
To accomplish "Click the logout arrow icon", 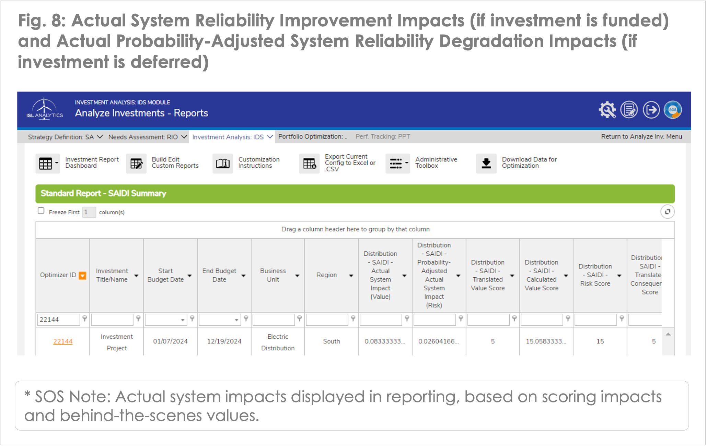I will pos(651,110).
